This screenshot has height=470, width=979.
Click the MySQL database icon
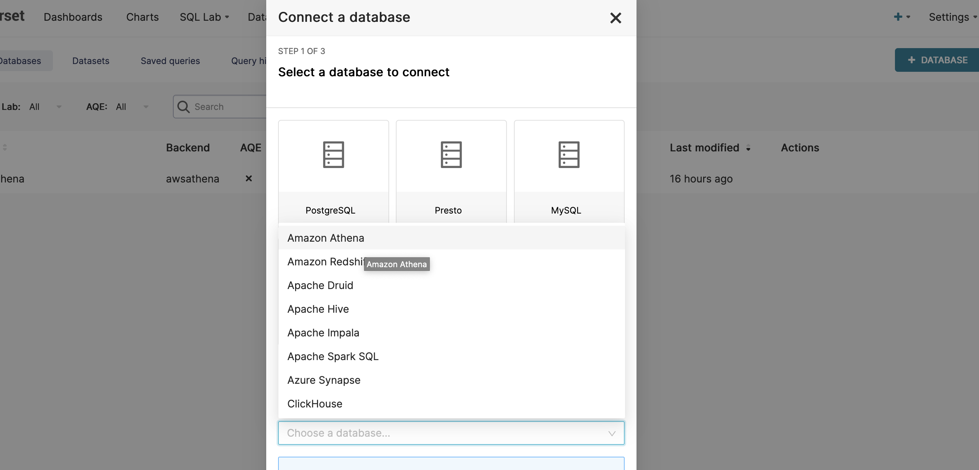[x=568, y=155]
